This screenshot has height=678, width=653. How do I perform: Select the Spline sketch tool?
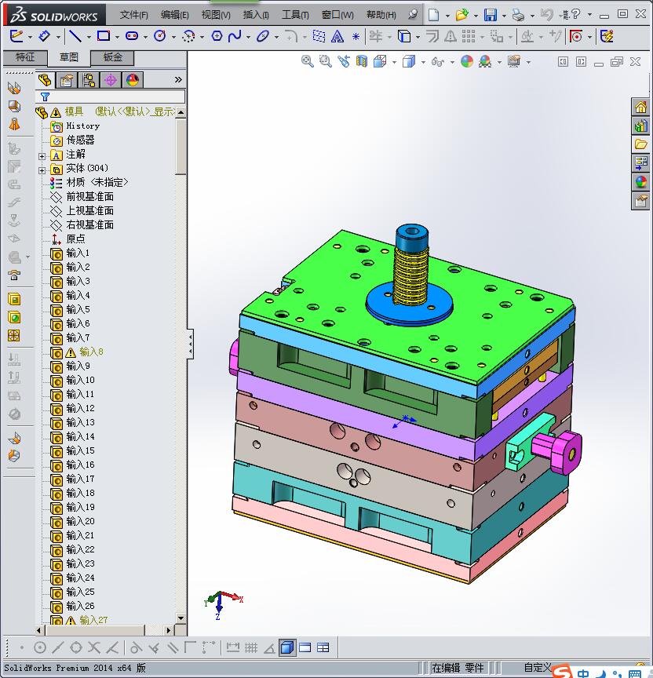coord(235,36)
